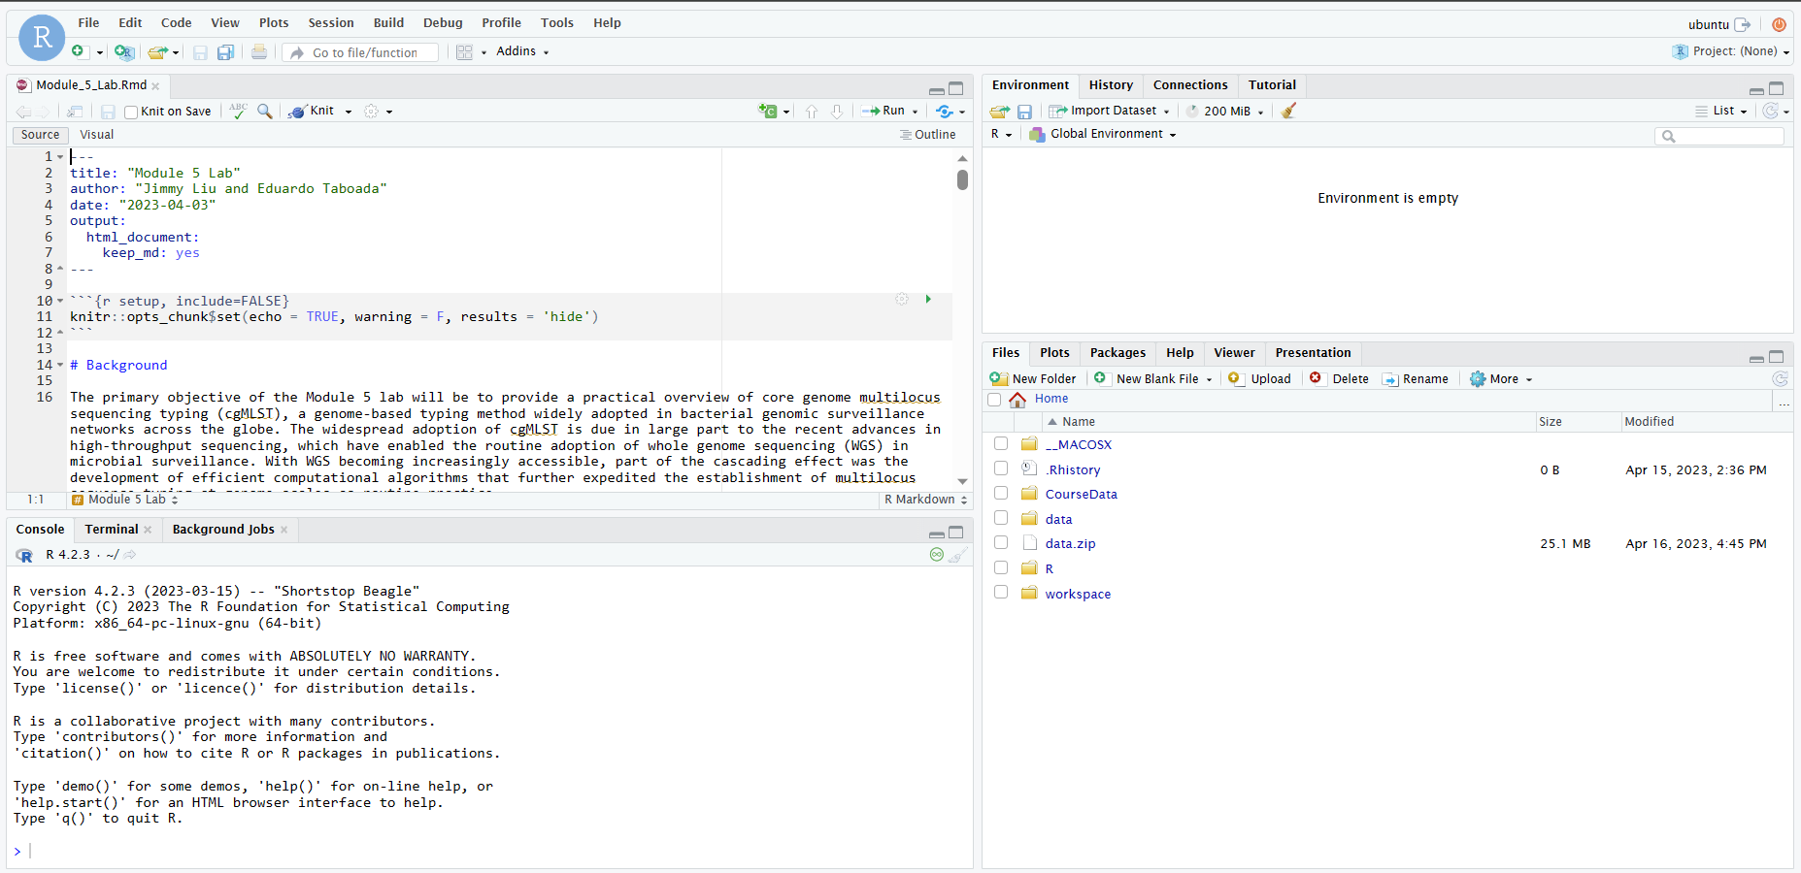Image resolution: width=1801 pixels, height=873 pixels.
Task: Toggle the Knit on Save checkbox
Action: [x=131, y=112]
